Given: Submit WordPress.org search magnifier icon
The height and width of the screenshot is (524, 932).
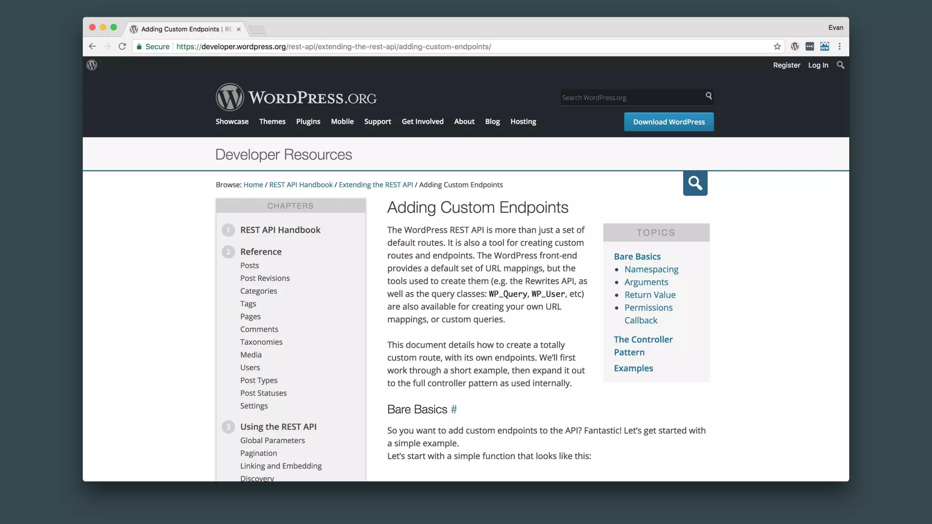Looking at the screenshot, I should (709, 96).
